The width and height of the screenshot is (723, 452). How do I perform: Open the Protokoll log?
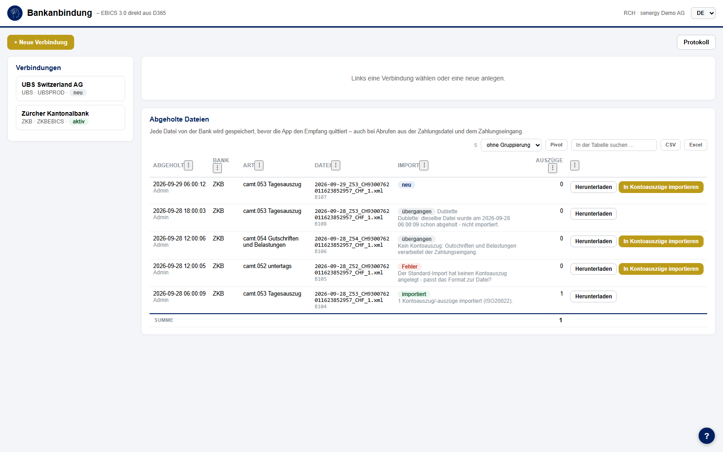696,42
